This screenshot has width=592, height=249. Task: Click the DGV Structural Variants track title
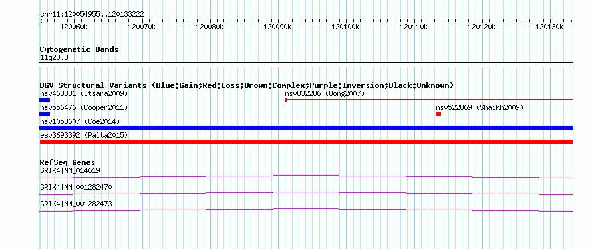[x=247, y=85]
